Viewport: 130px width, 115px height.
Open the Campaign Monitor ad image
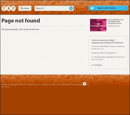point(98,25)
